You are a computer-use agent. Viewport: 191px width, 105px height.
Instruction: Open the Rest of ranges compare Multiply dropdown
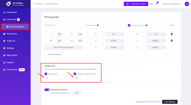pyautogui.click(x=157, y=47)
